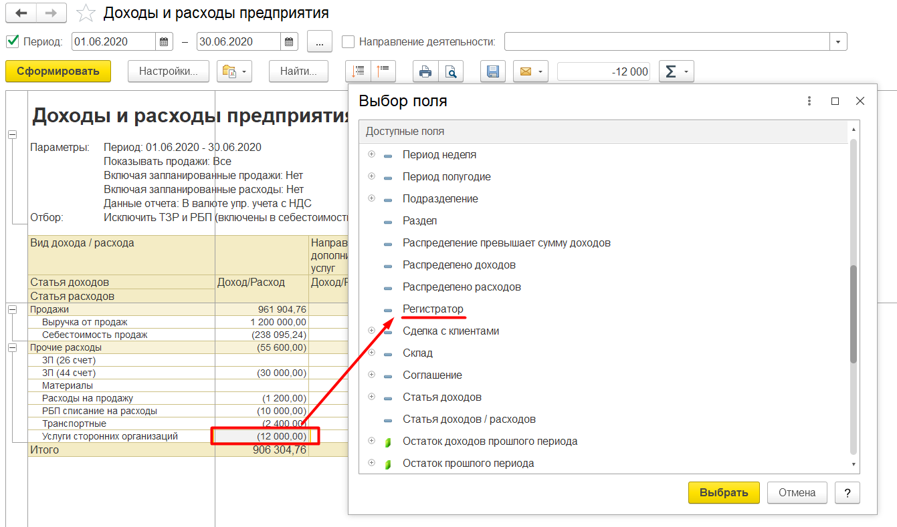This screenshot has height=527, width=897.
Task: Collapse report header parameters group
Action: [x=12, y=134]
